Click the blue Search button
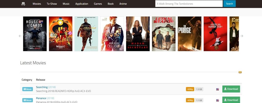Screen dimensions: 262x103 [x=230, y=4]
